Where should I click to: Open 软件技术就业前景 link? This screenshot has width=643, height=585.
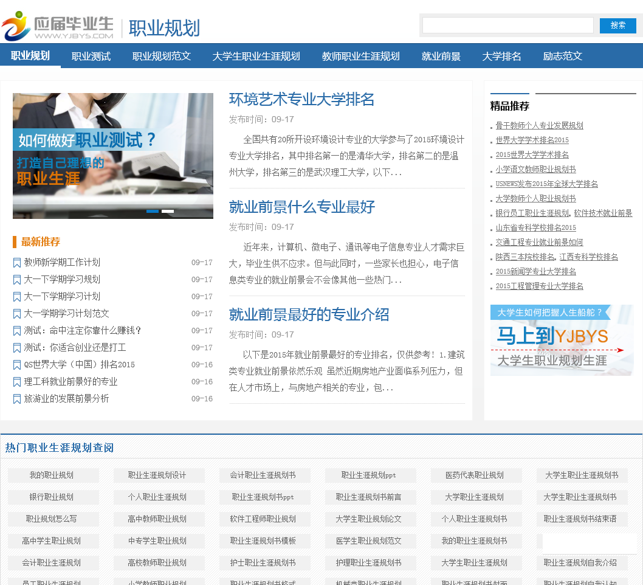click(603, 213)
